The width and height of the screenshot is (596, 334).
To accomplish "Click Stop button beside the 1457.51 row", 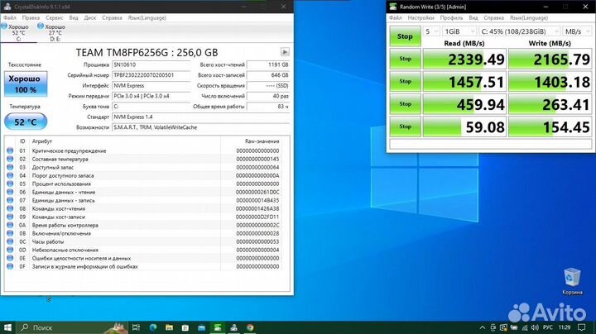I will (x=405, y=82).
